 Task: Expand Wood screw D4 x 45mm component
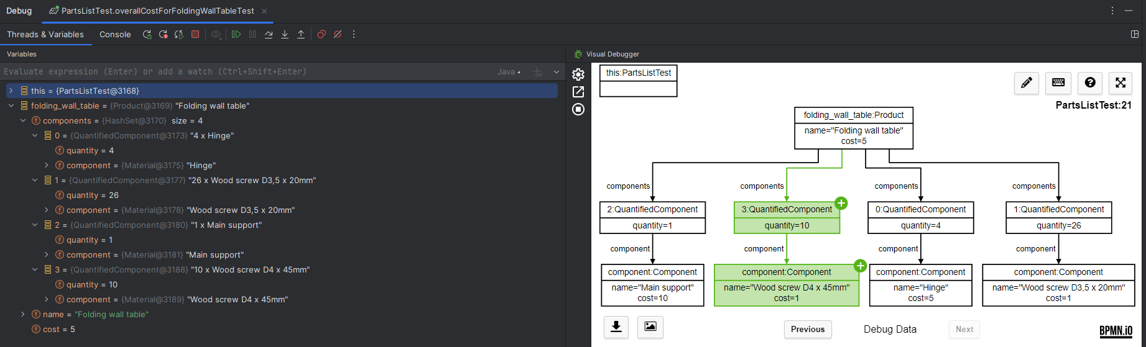pos(47,299)
